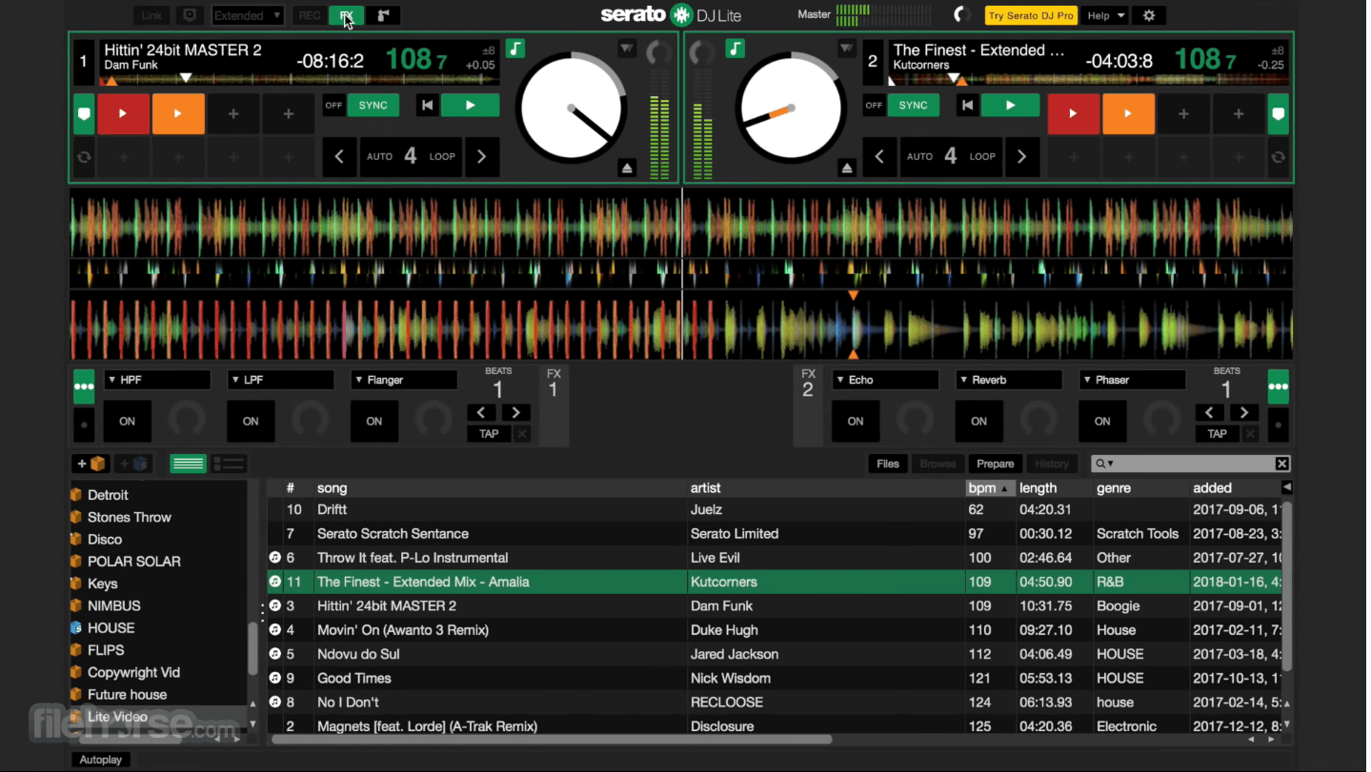Add a new crate
The image size is (1371, 772).
click(91, 464)
